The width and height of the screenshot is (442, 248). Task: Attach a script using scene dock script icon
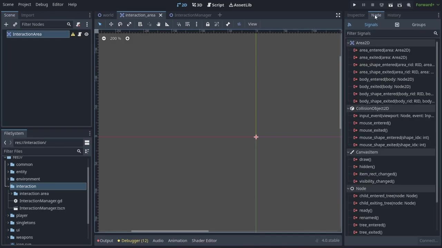click(78, 24)
